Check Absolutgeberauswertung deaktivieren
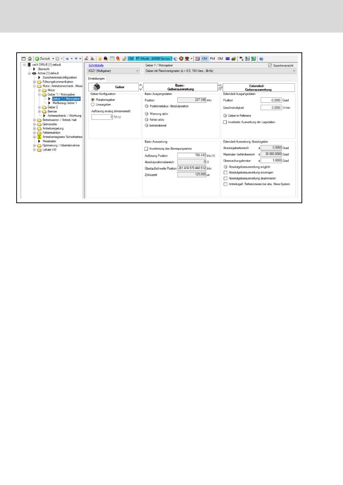 click(x=226, y=178)
